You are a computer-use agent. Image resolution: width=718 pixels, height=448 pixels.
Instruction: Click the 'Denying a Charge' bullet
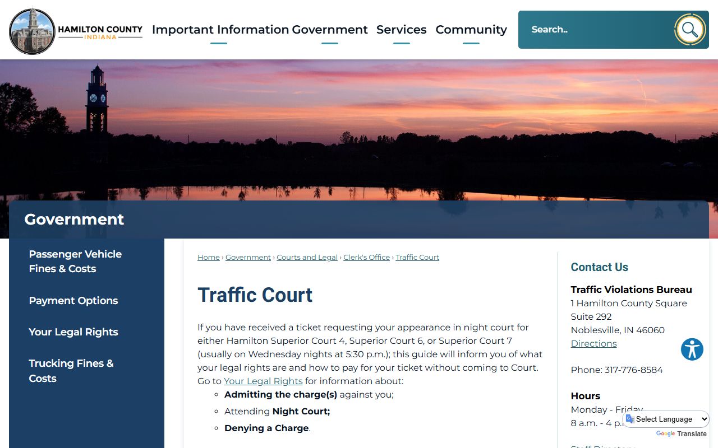(267, 428)
